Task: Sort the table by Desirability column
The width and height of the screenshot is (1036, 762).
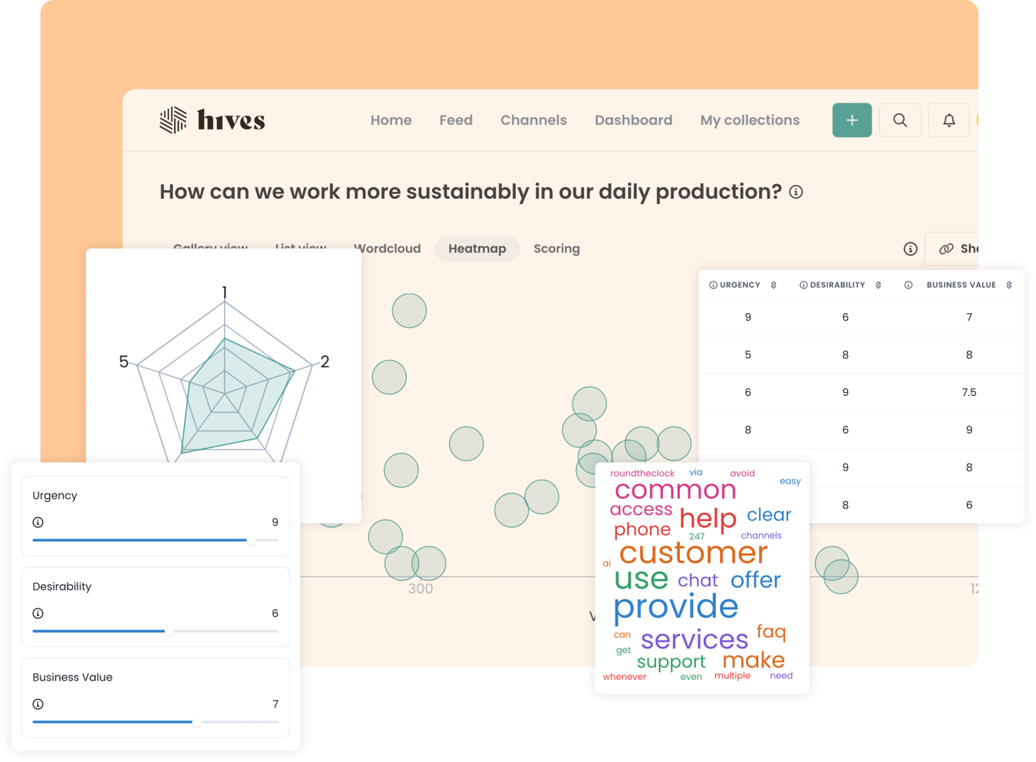Action: coord(877,285)
